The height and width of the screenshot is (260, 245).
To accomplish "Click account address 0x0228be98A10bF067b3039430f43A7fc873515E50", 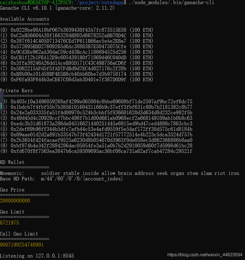I will [x=69, y=30].
